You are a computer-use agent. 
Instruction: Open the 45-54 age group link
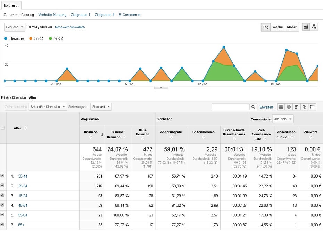coord(23,205)
